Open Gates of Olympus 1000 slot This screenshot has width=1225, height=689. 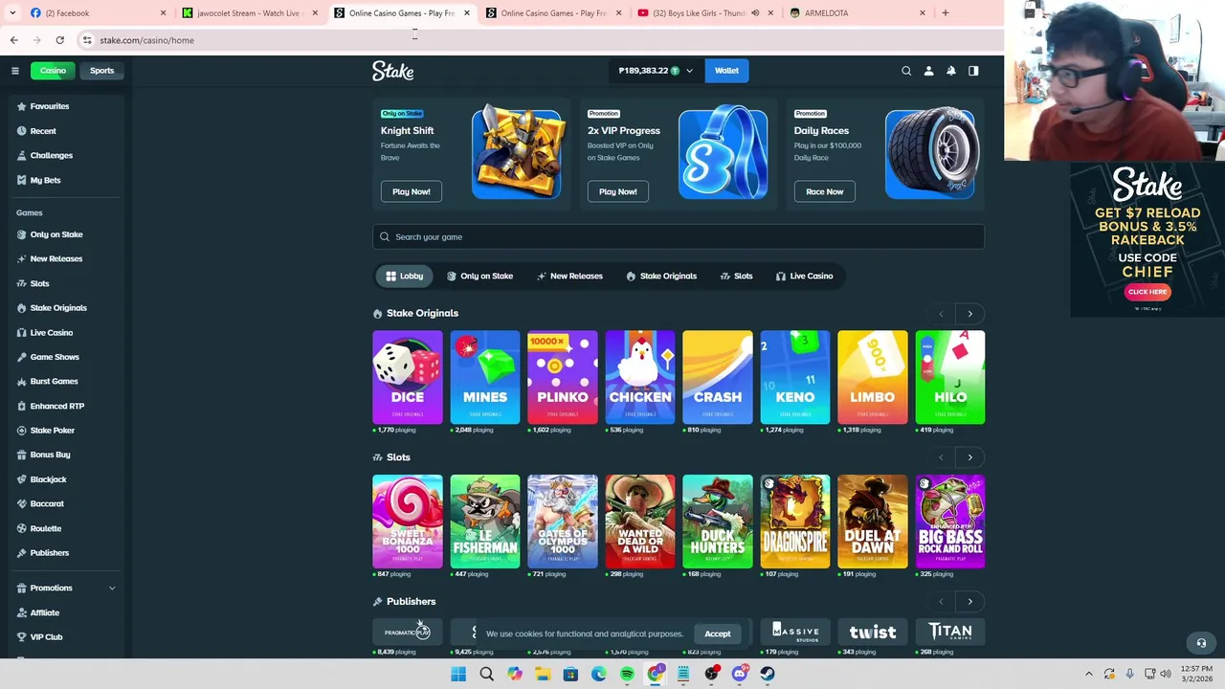pos(563,522)
